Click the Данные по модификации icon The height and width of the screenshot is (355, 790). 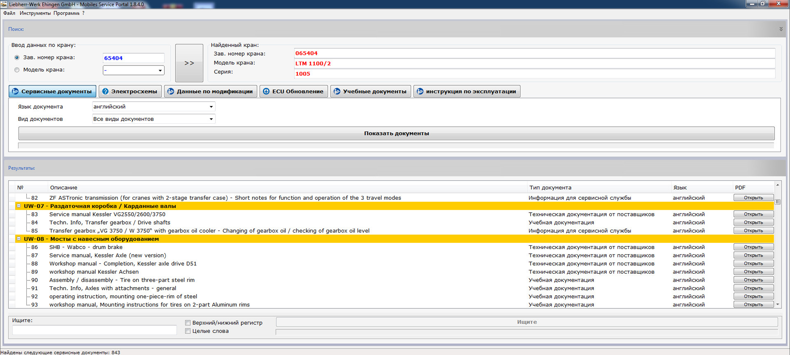coord(171,91)
